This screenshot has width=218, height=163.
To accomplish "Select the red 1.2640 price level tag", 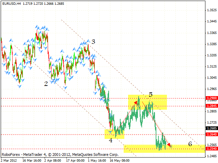I will (212, 134).
